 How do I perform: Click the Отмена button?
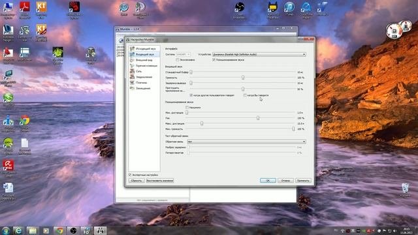285,181
